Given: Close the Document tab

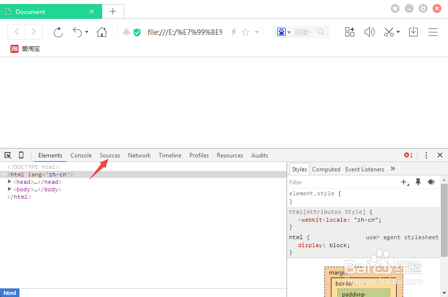Looking at the screenshot, I should (92, 11).
